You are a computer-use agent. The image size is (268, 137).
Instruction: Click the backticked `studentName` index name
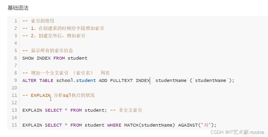pos(171,80)
